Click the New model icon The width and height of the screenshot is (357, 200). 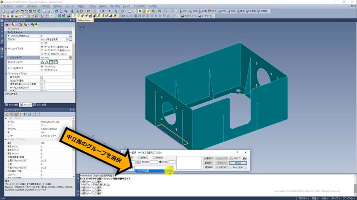(4, 11)
